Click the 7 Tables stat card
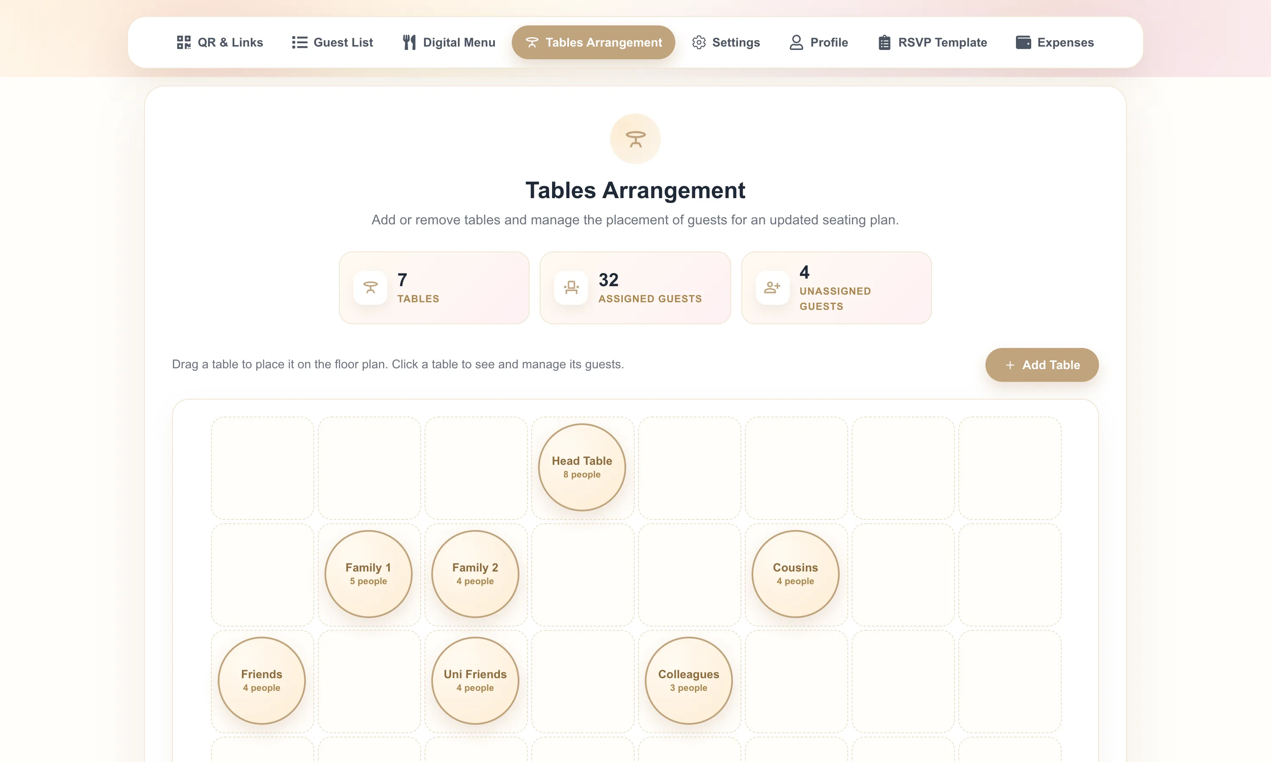 pos(434,287)
